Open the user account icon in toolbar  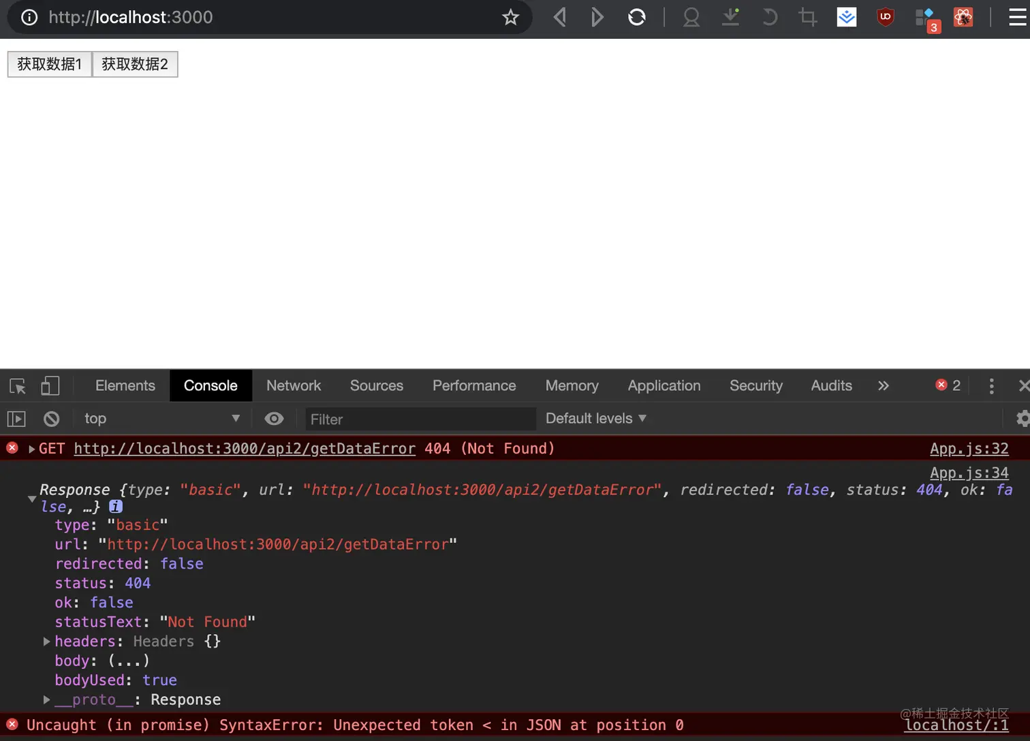691,17
